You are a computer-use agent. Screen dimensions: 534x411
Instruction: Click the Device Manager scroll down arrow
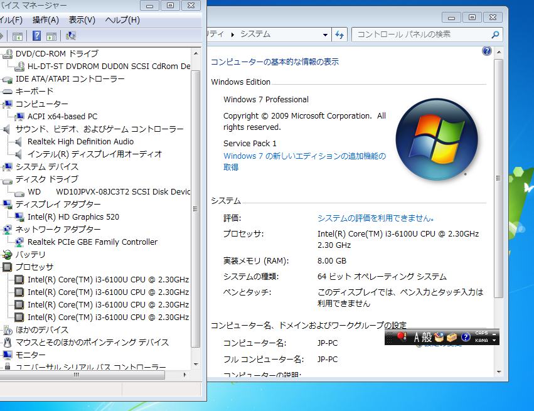(196, 365)
